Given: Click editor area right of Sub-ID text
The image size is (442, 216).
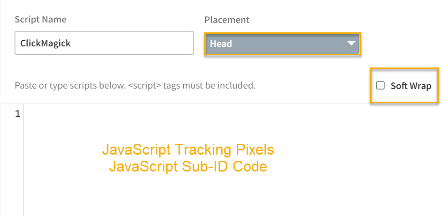Looking at the screenshot, I should 352,166.
